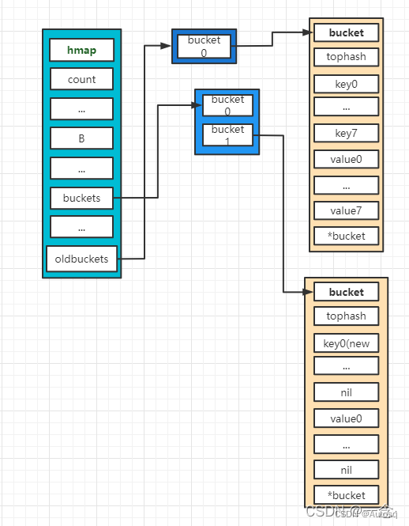This screenshot has height=526, width=409.
Task: Click ellipsis box between value0 and value7
Action: (347, 185)
